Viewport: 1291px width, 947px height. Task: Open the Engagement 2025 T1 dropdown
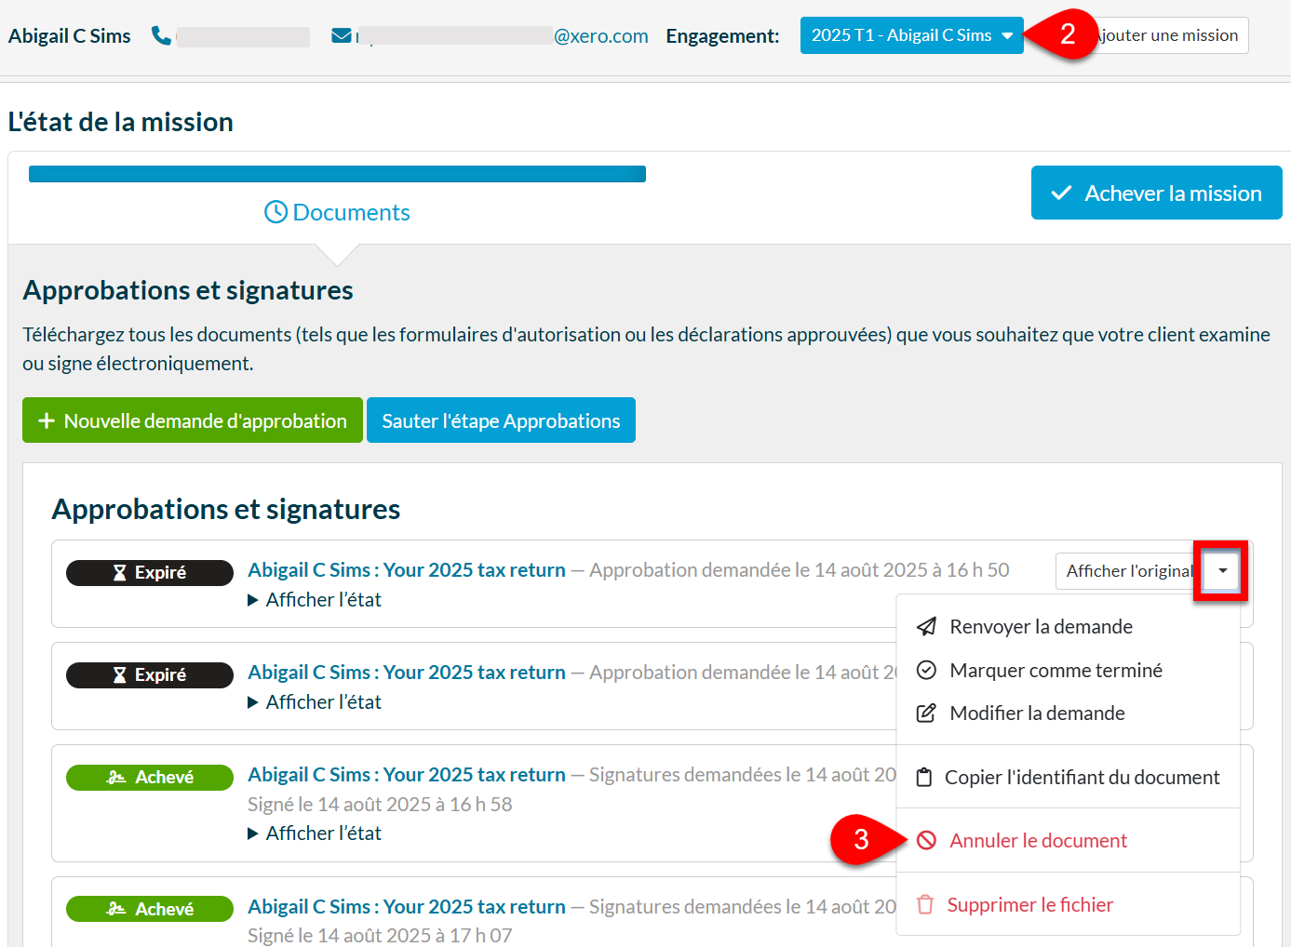click(x=910, y=35)
